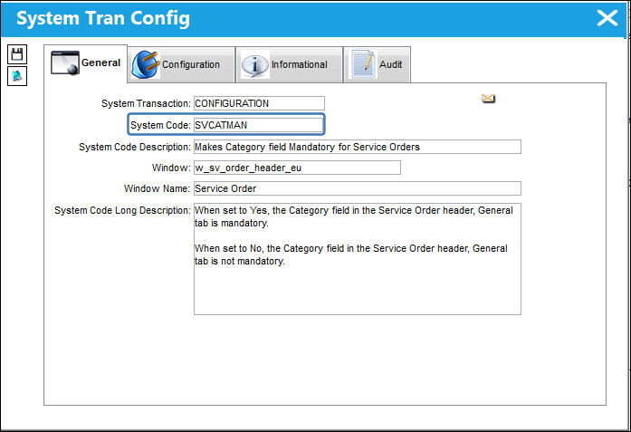The height and width of the screenshot is (432, 631).
Task: Select the Audit tab label
Action: point(390,64)
